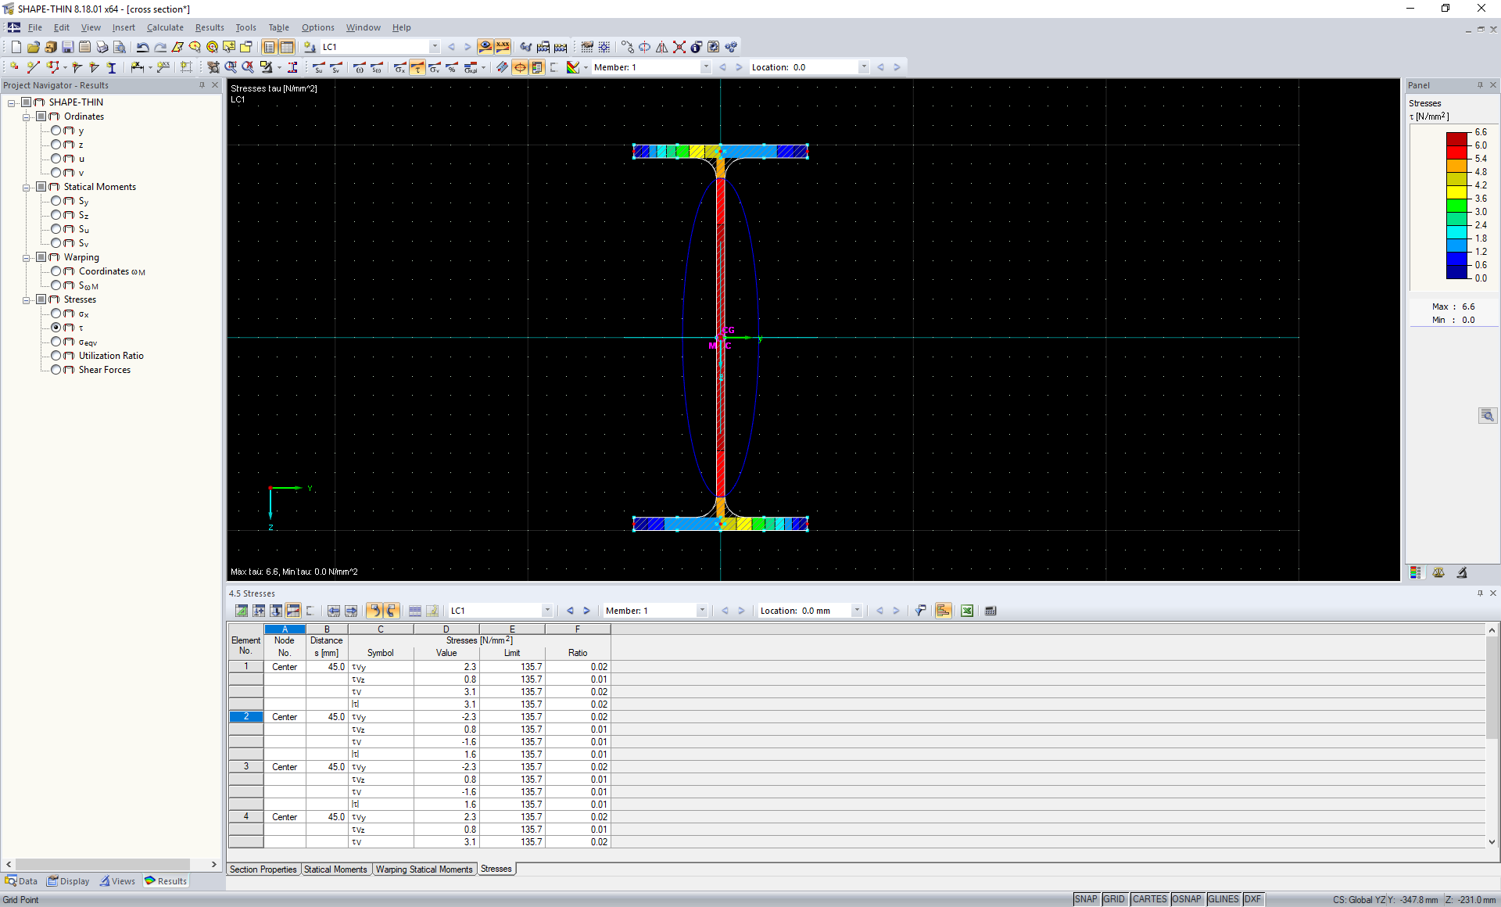The width and height of the screenshot is (1501, 907).
Task: Toggle the Warping checkbox in the navigator
Action: pos(41,257)
